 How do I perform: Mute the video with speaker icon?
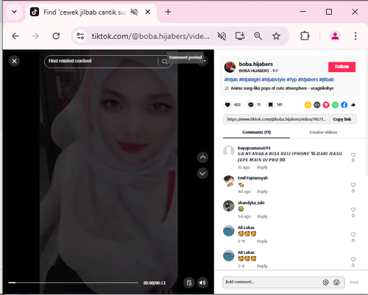click(202, 283)
